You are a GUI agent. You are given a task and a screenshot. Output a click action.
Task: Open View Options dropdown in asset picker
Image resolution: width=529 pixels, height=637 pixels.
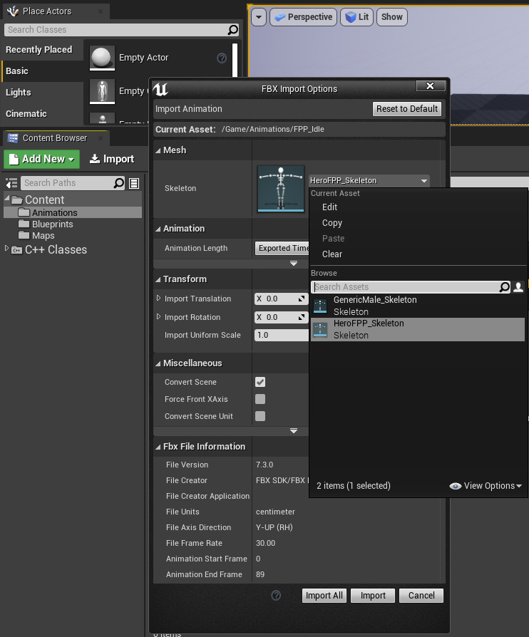pyautogui.click(x=486, y=486)
